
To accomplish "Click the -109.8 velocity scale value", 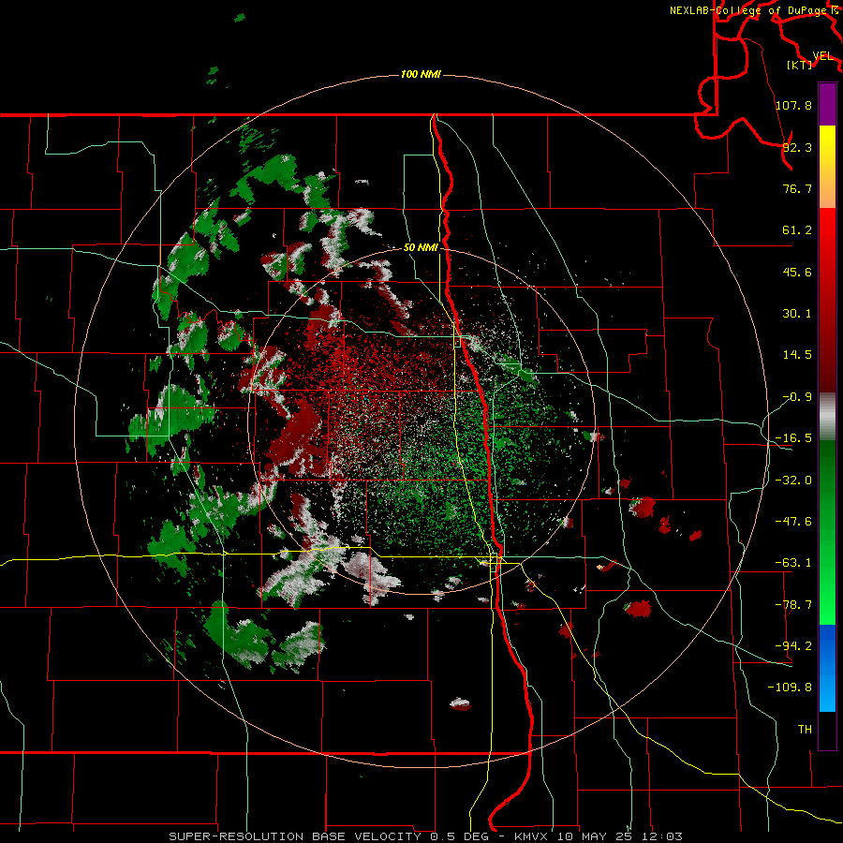I will point(790,688).
